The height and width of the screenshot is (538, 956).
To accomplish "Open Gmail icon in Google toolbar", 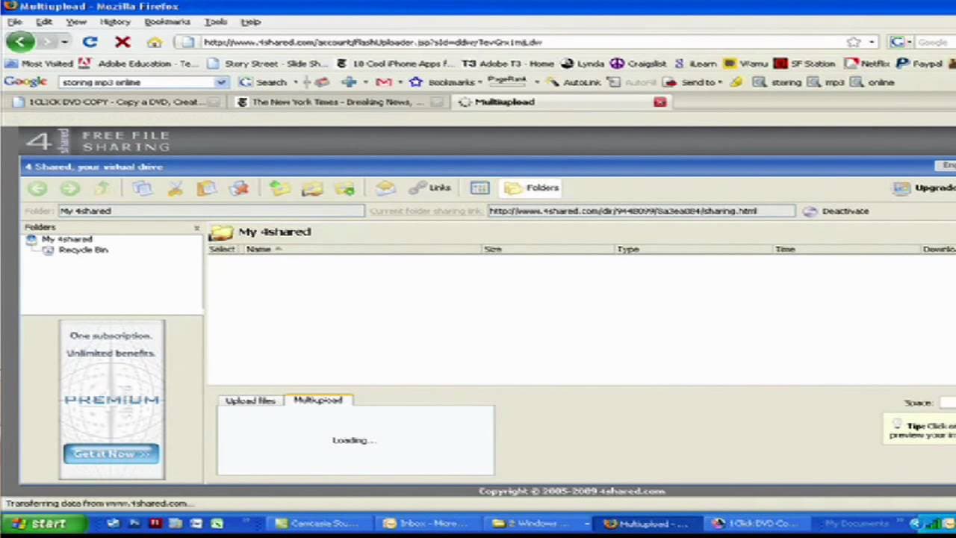I will pyautogui.click(x=384, y=82).
